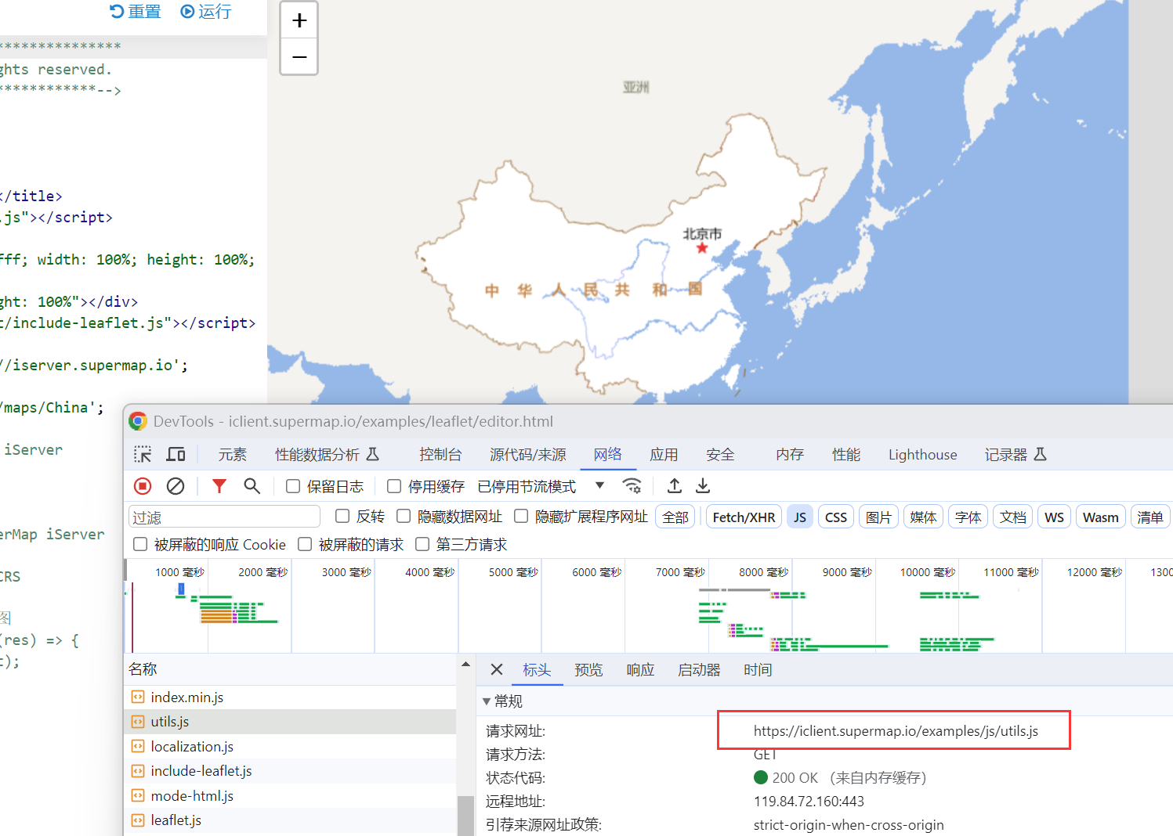Collapse the 常规 section

[x=487, y=701]
